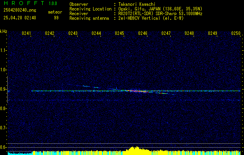Click the cyan noise bars at bottom left

coord(20,153)
